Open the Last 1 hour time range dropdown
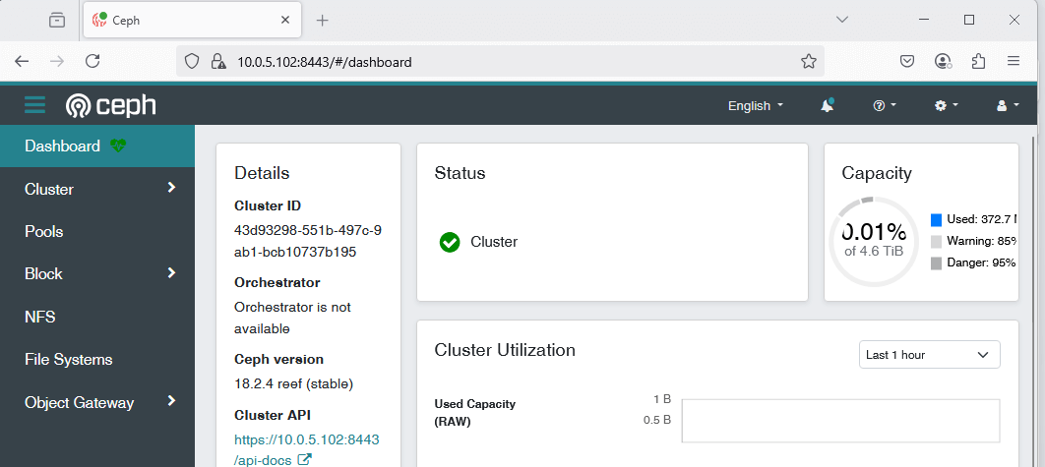Image resolution: width=1045 pixels, height=467 pixels. 929,354
